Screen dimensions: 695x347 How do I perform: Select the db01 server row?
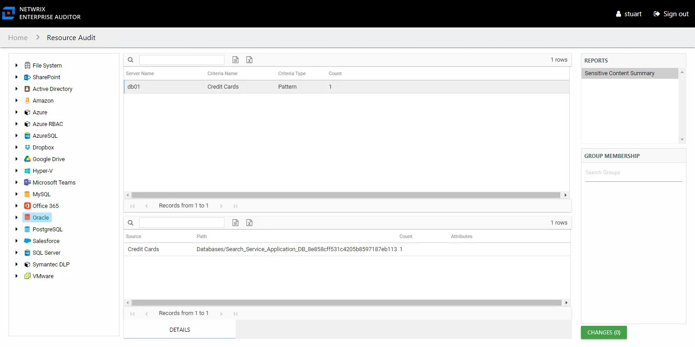coord(347,87)
